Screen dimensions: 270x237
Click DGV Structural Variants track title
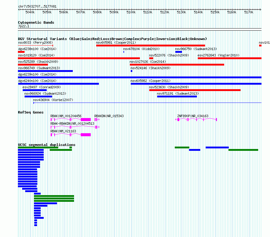click(x=113, y=39)
